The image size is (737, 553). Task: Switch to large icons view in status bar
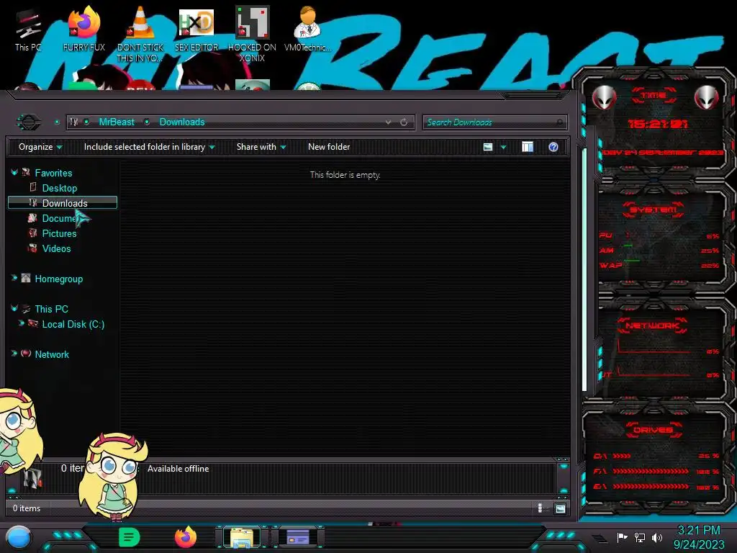(x=560, y=508)
